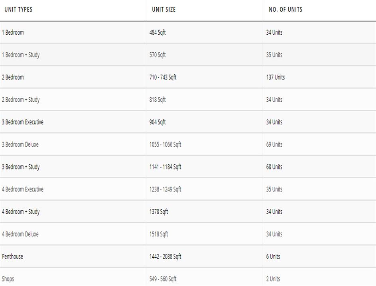Select the 1 Bedroom + Study row label

tap(21, 55)
